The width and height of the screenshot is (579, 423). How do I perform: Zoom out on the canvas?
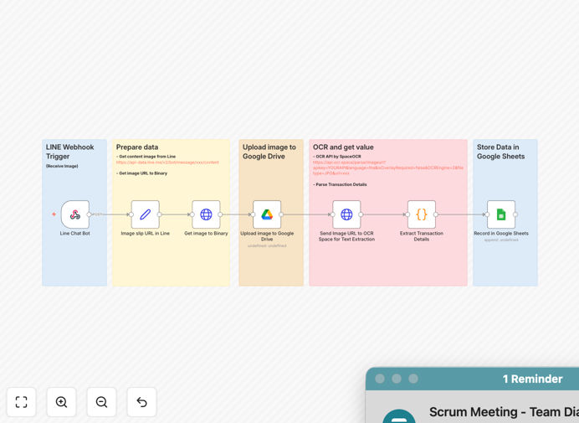coord(101,402)
